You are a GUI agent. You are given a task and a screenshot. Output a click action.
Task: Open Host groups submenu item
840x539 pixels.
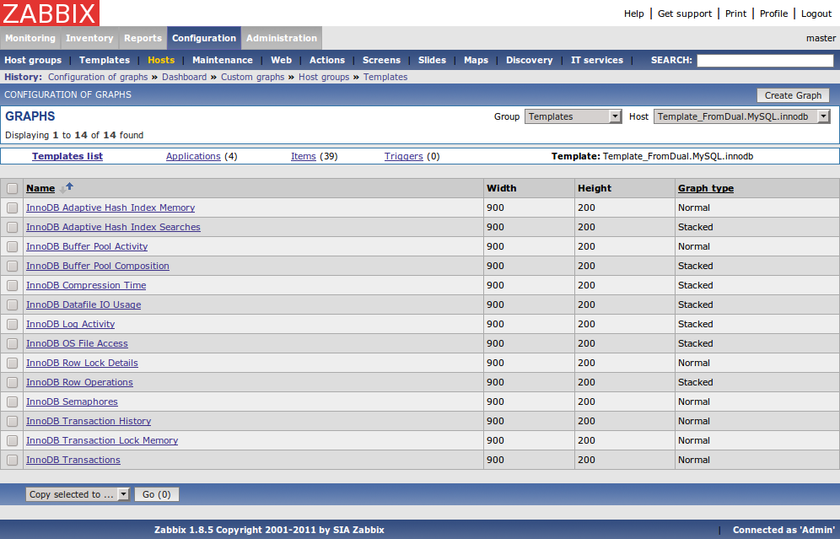tap(33, 60)
